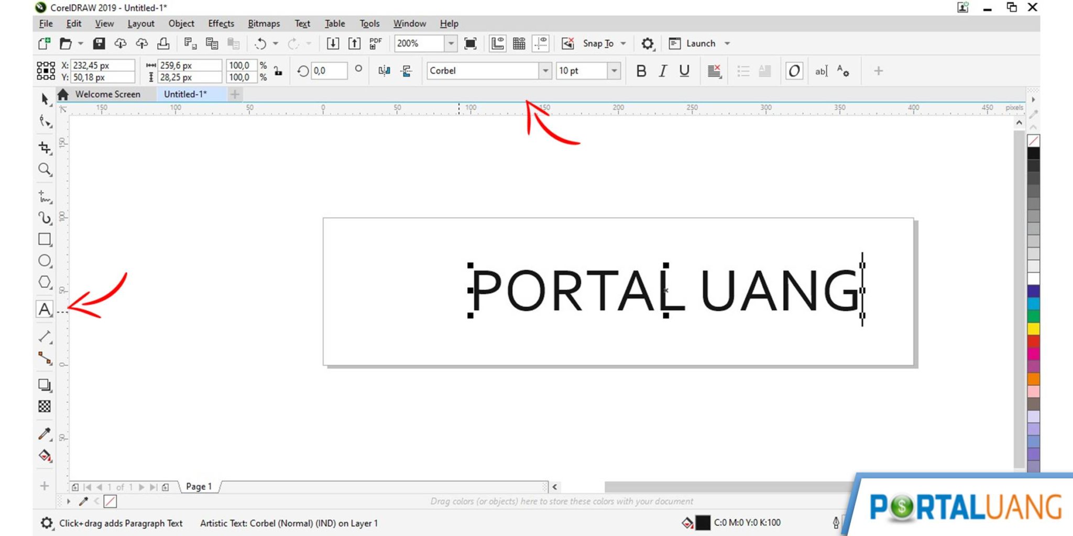The height and width of the screenshot is (536, 1073).
Task: Expand the document palette flyout arrow
Action: click(69, 501)
